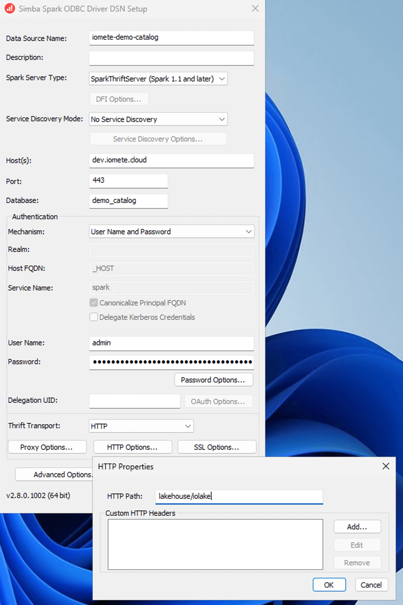Toggle Canonicalize Principal FQDN checkbox

click(94, 303)
